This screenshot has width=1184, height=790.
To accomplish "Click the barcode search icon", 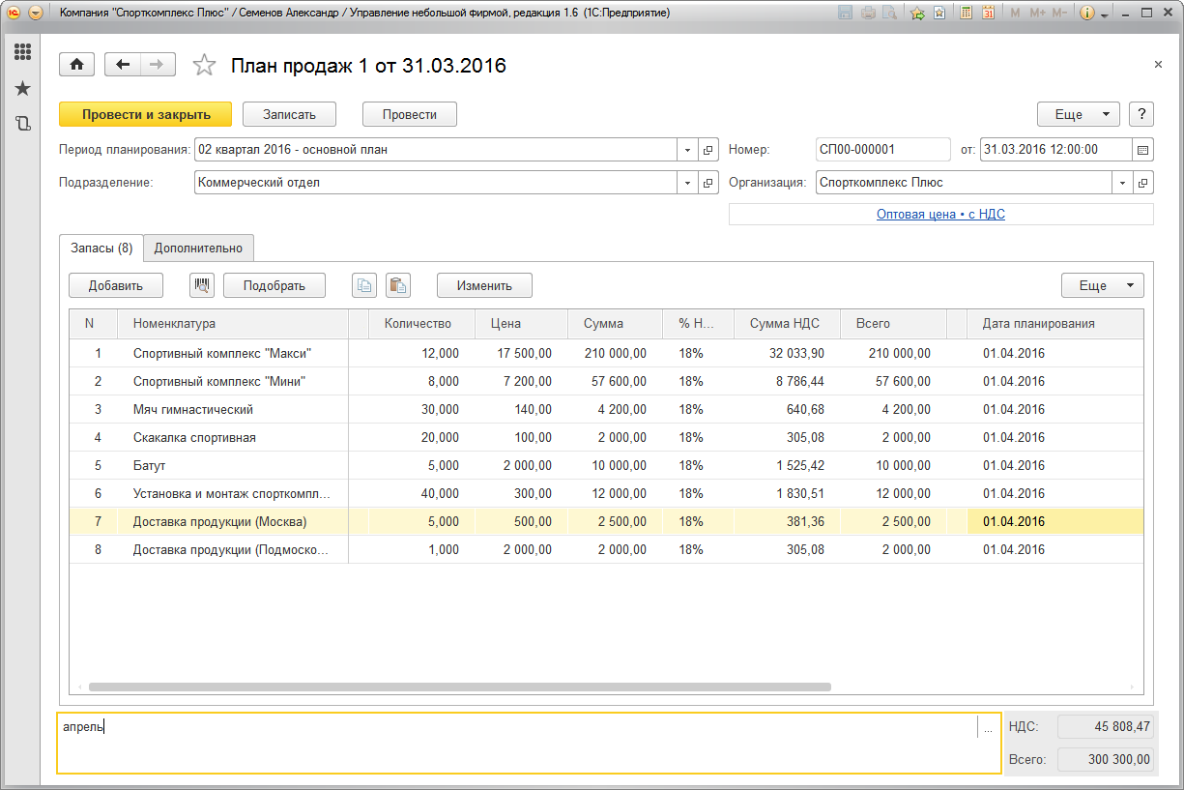I will pyautogui.click(x=202, y=285).
